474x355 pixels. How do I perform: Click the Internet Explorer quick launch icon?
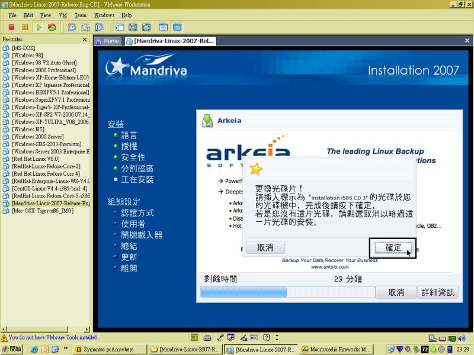coord(34,349)
